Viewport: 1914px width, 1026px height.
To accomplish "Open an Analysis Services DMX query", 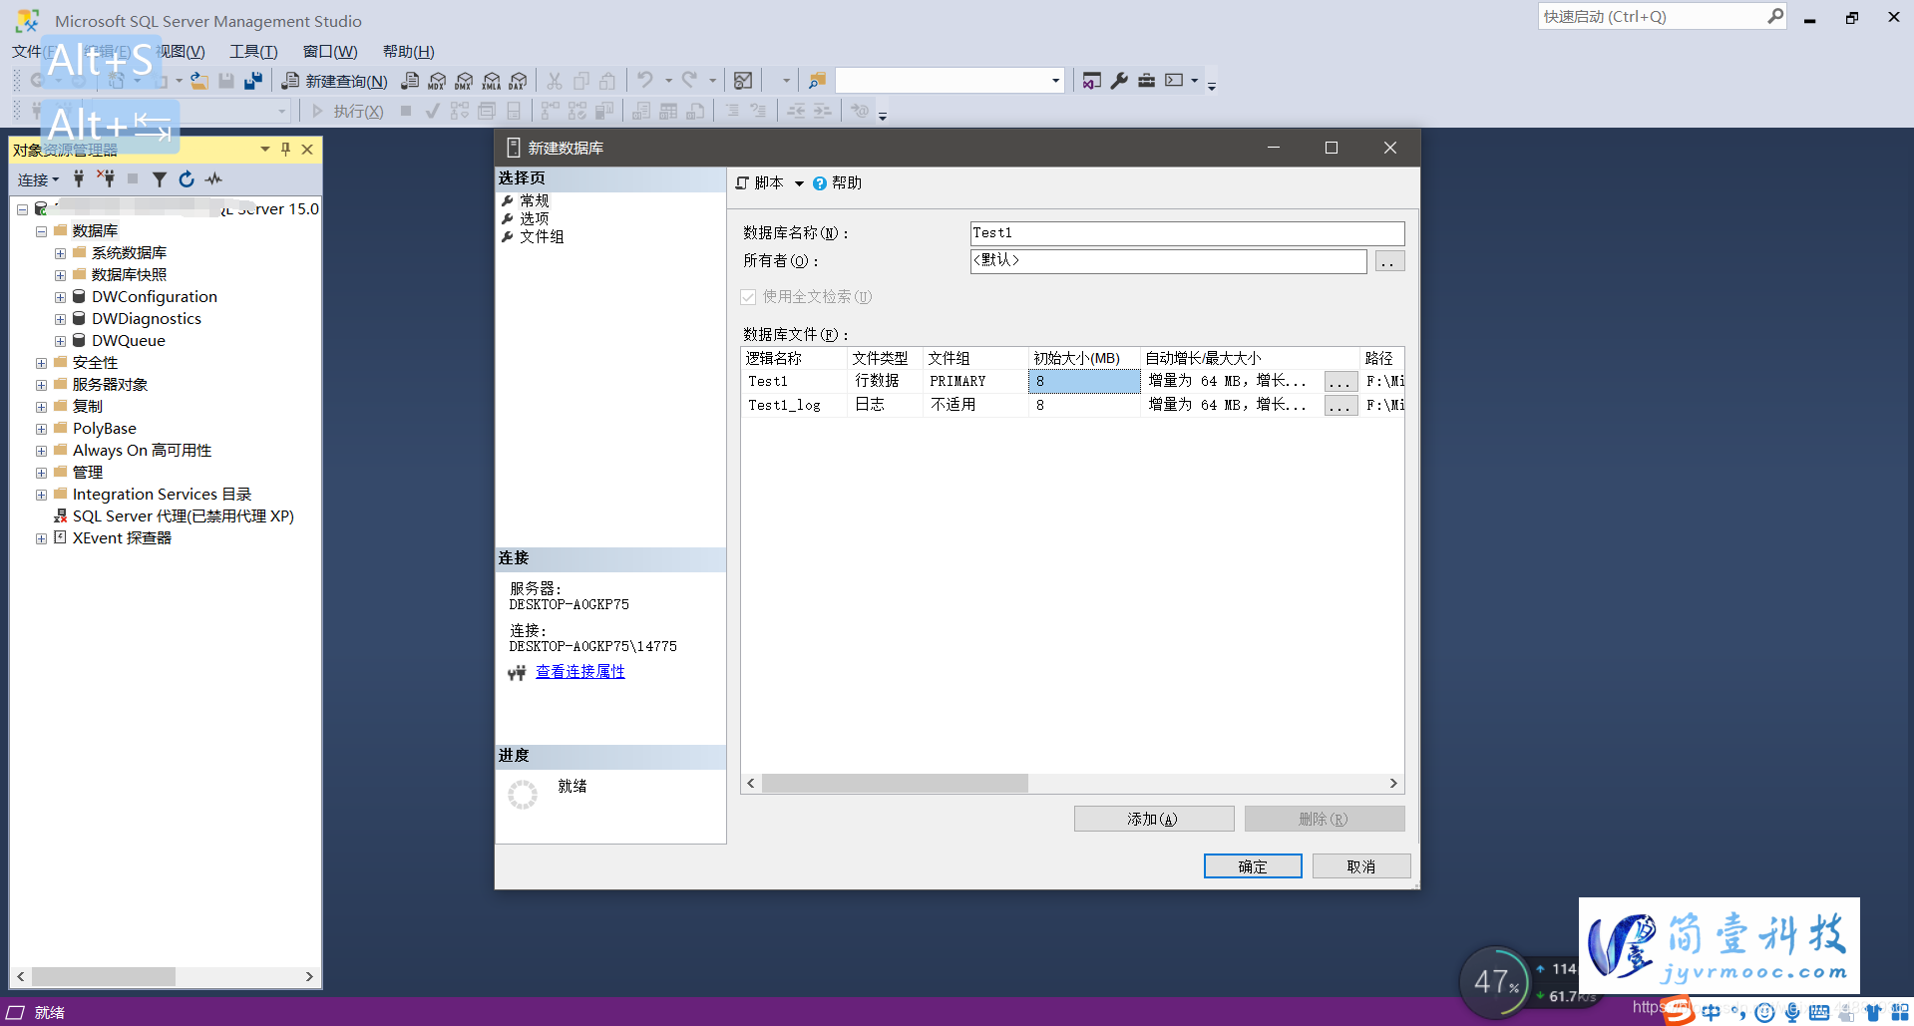I will (x=464, y=81).
